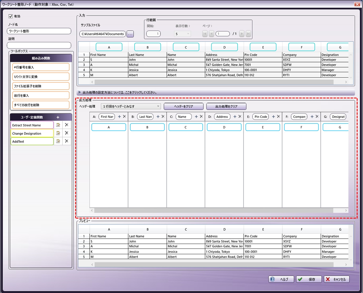
Task: Uncheck the 有効 checkbox
Action: point(11,16)
